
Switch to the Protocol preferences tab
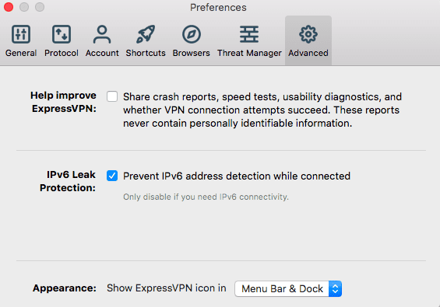coord(62,41)
